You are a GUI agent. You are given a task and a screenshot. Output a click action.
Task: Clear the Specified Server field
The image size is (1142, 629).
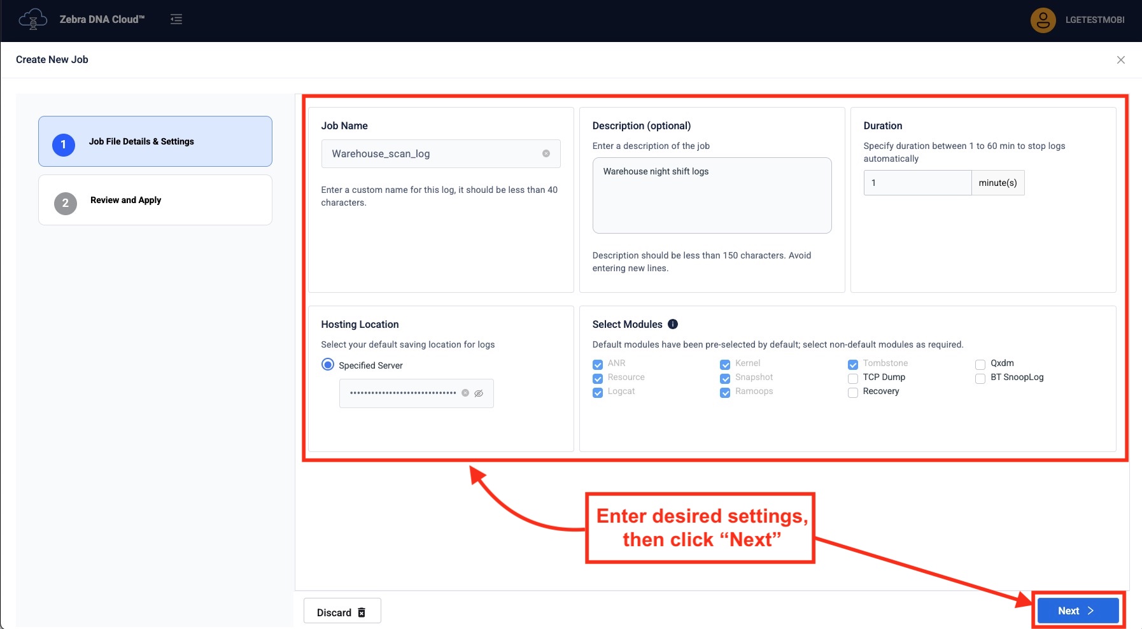pyautogui.click(x=465, y=393)
